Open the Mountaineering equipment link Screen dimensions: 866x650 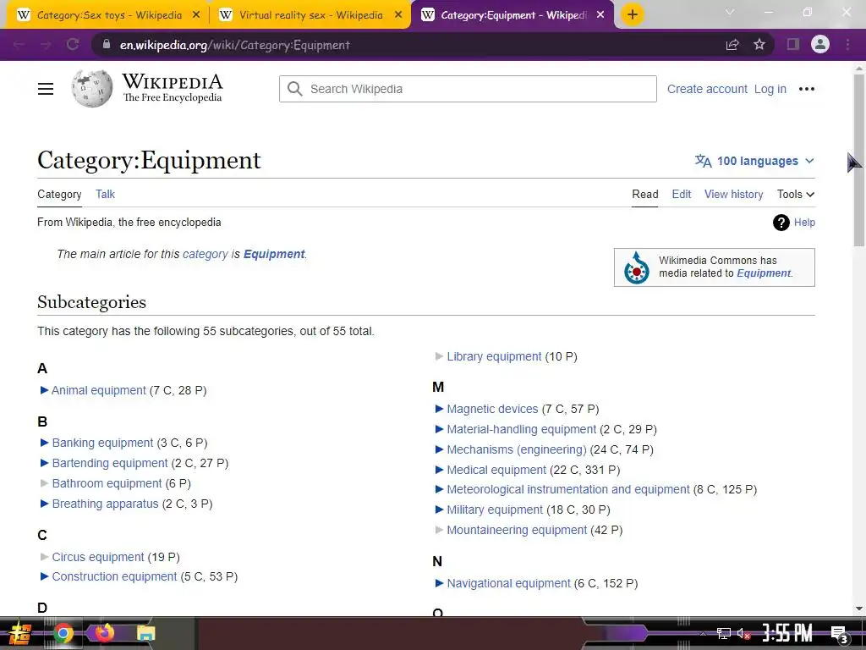click(x=517, y=530)
